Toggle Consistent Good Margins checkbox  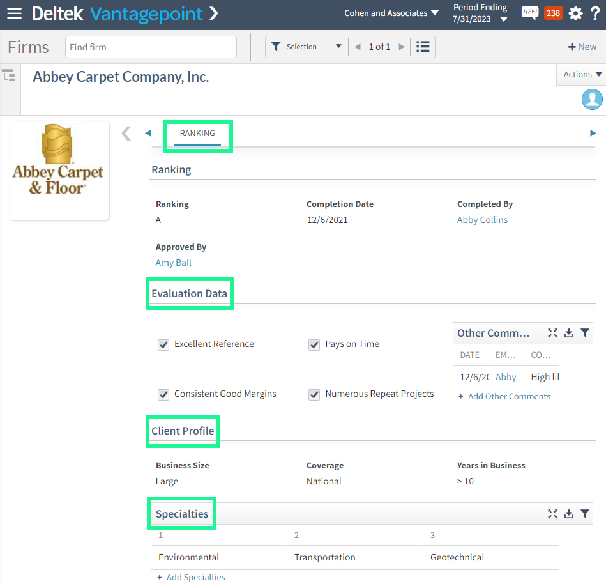point(163,394)
